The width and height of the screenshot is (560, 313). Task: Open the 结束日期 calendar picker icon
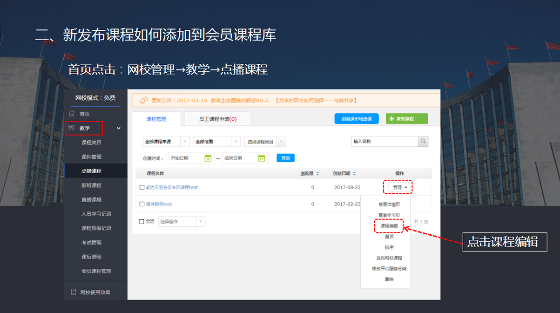coord(262,158)
